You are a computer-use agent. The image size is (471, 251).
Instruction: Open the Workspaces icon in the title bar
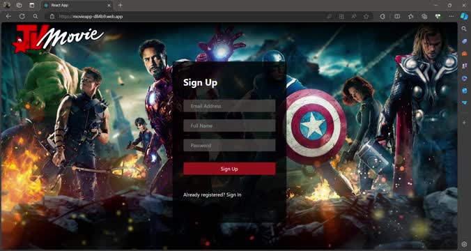[x=19, y=5]
